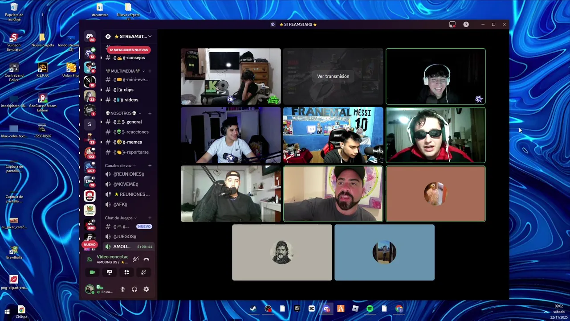Collapse the Chat de Juegos category

click(121, 218)
